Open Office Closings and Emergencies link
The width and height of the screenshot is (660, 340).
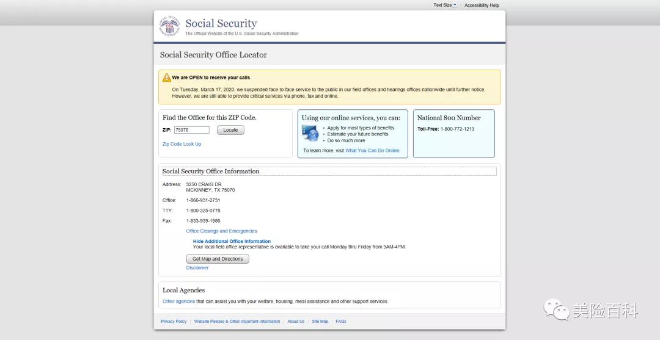click(x=221, y=231)
